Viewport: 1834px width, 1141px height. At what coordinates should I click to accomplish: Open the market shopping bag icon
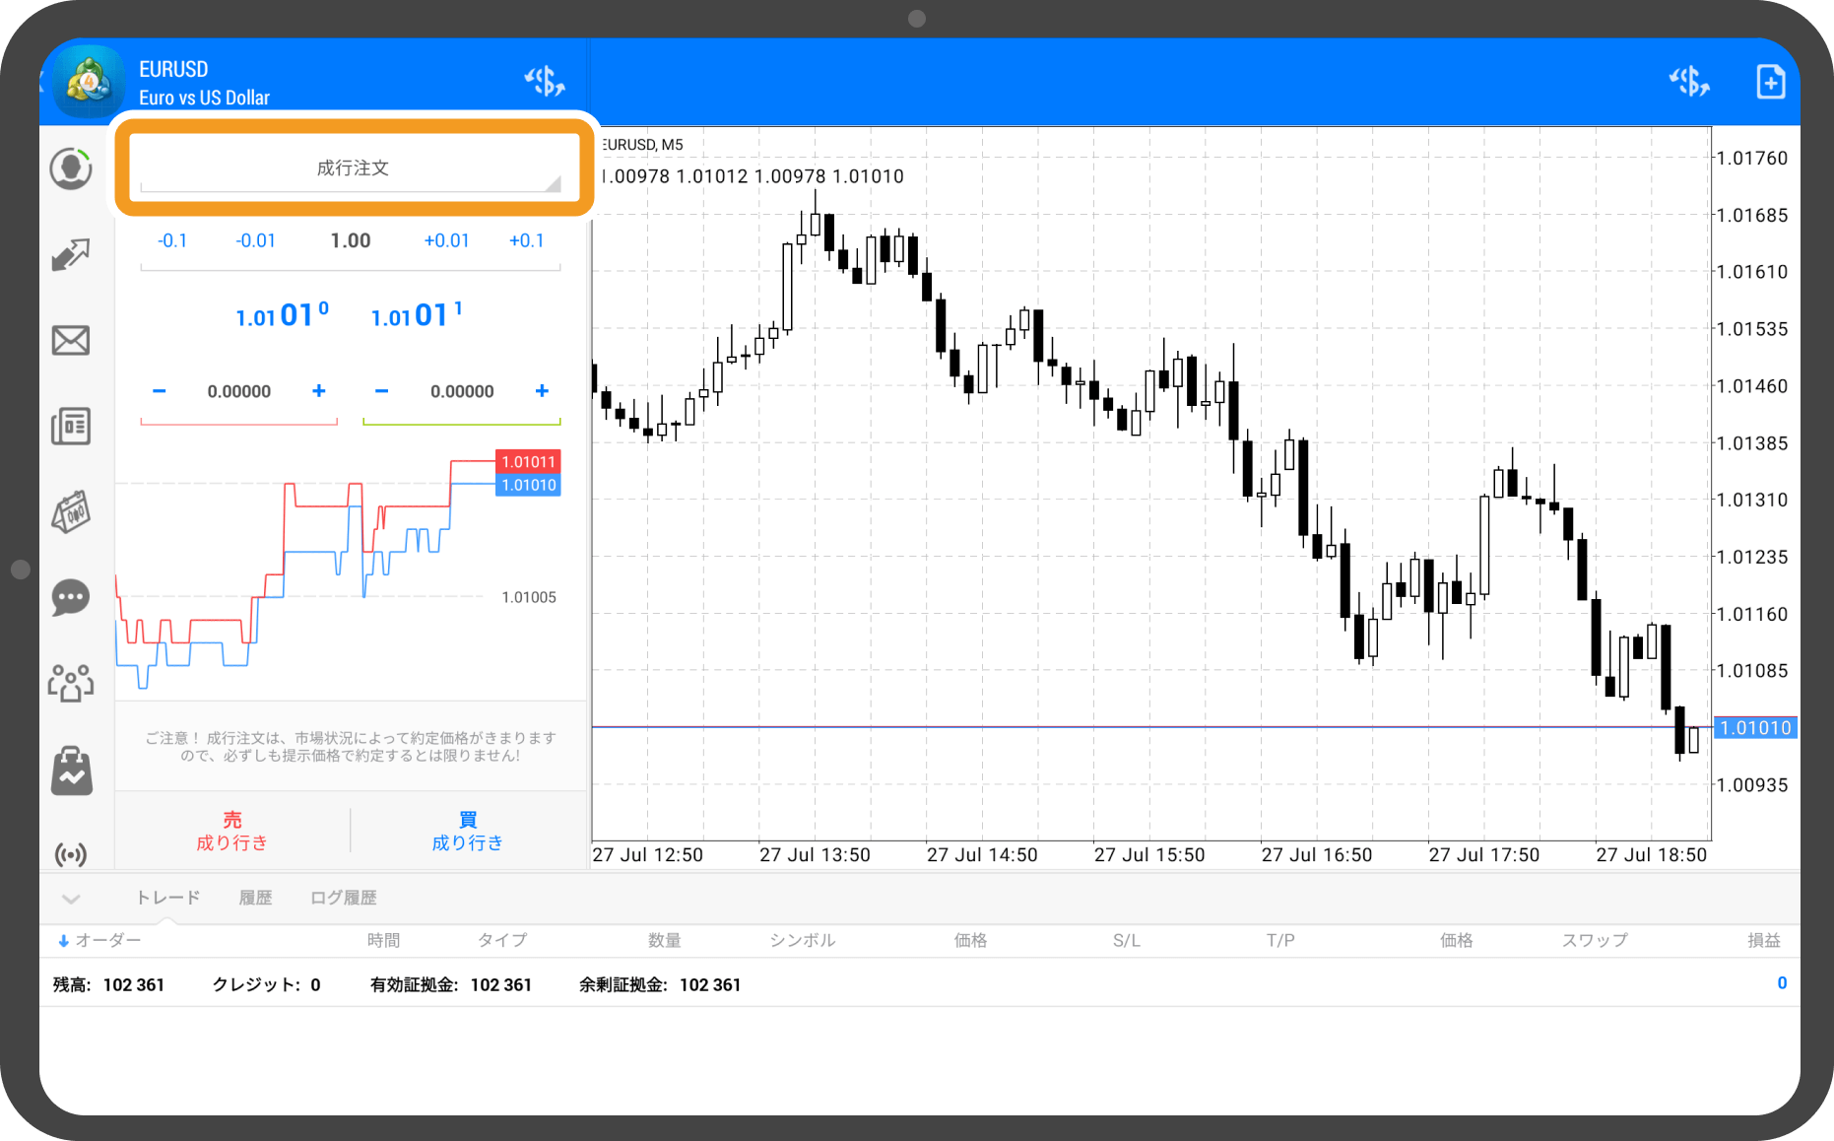click(71, 770)
